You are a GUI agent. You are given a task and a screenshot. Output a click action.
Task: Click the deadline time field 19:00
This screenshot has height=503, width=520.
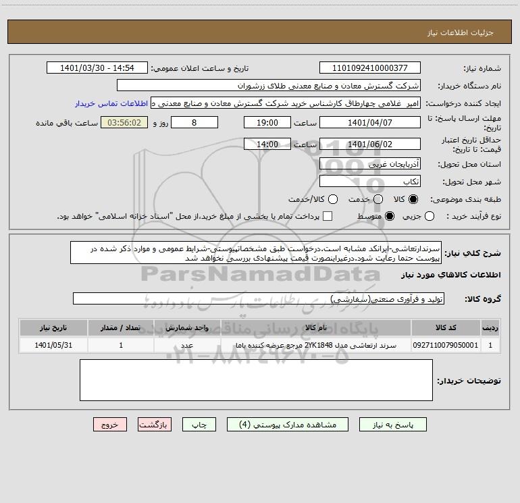[267, 123]
